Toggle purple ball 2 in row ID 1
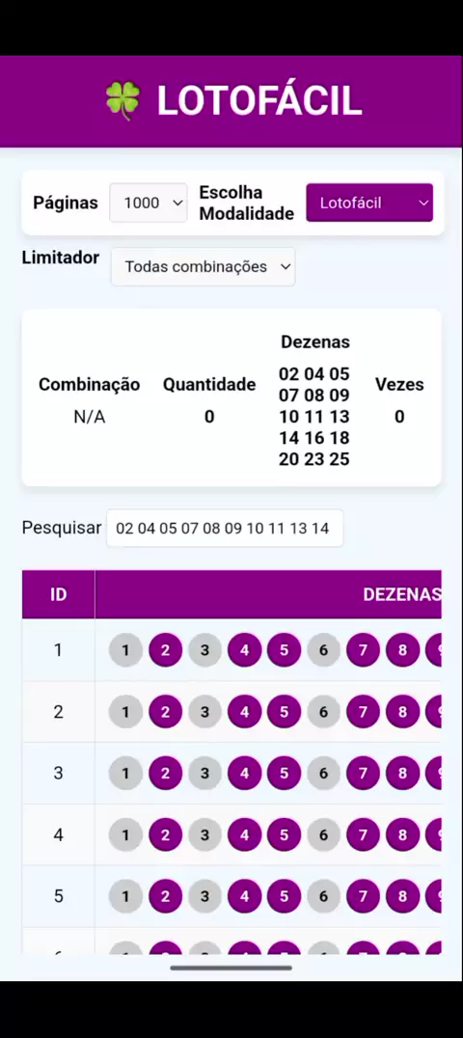The height and width of the screenshot is (1038, 463). point(165,650)
